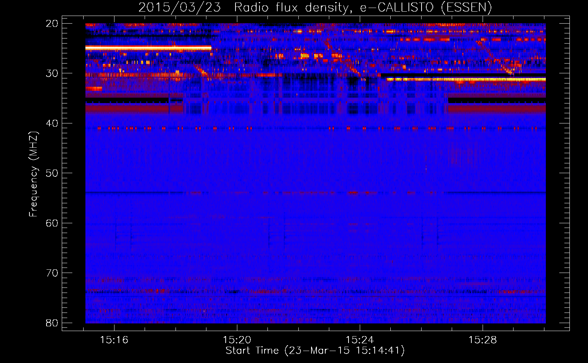Click the 15:28 time tick label
588x363 pixels.
pyautogui.click(x=483, y=340)
